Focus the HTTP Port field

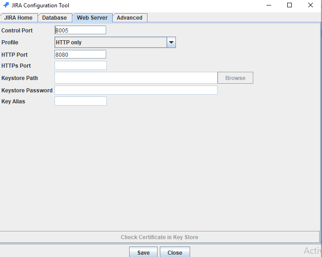(x=81, y=54)
